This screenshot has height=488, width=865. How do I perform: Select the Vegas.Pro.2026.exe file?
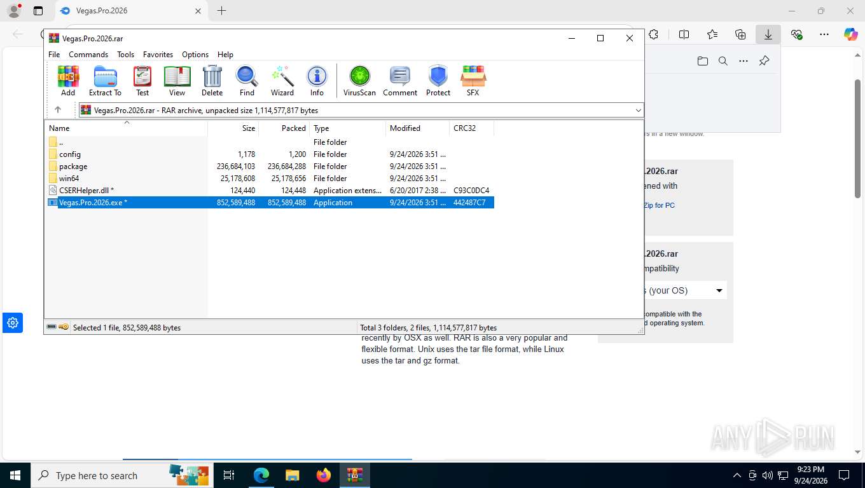tap(270, 203)
